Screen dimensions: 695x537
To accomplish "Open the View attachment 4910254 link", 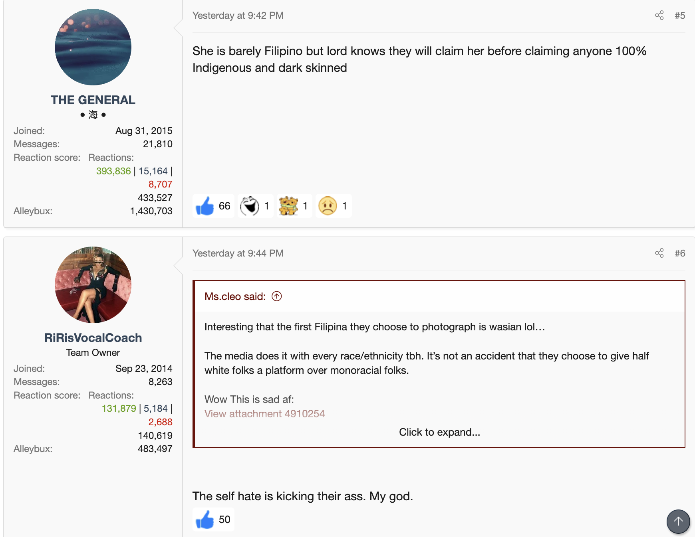I will pyautogui.click(x=264, y=414).
